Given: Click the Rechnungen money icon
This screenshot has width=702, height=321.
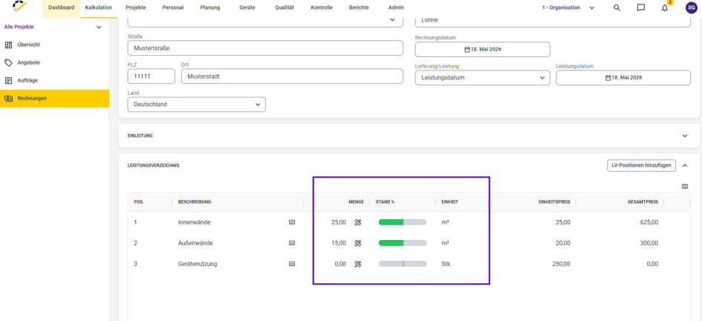Looking at the screenshot, I should coord(8,99).
